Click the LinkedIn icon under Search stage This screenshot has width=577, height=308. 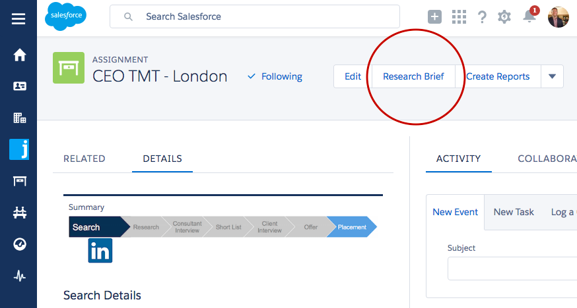100,251
